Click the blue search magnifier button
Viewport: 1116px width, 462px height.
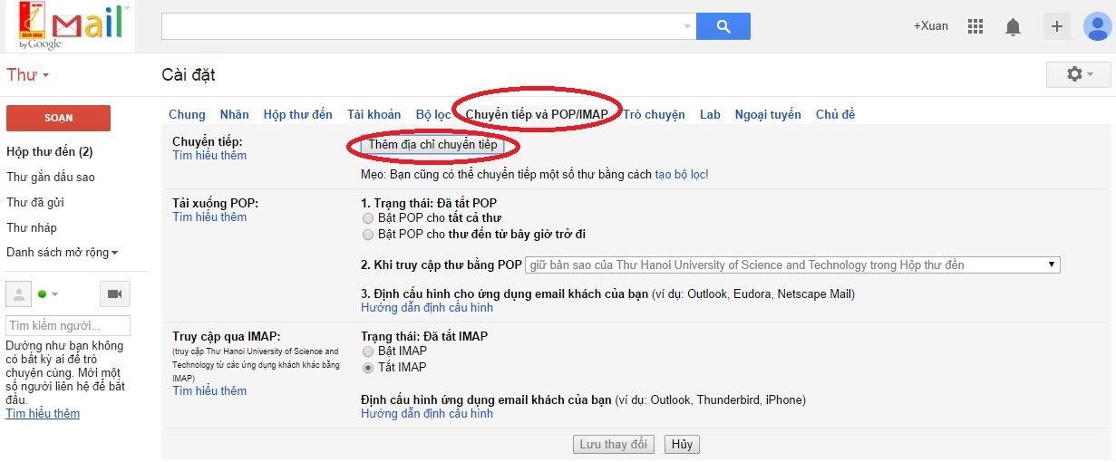[723, 26]
